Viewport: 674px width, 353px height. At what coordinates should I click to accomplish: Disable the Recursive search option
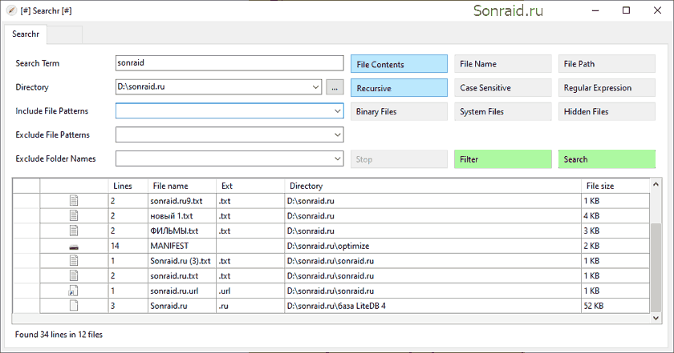(399, 88)
